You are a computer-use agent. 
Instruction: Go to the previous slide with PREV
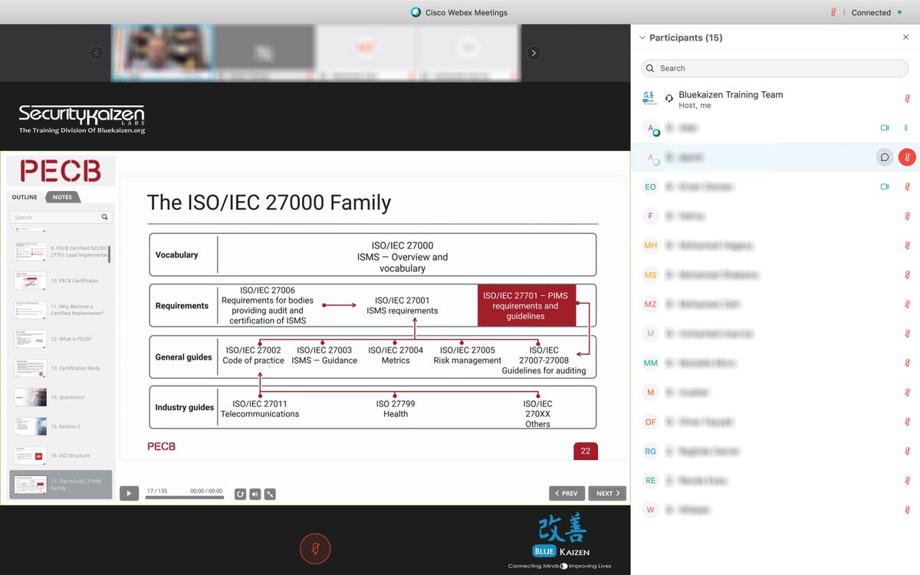click(x=567, y=493)
